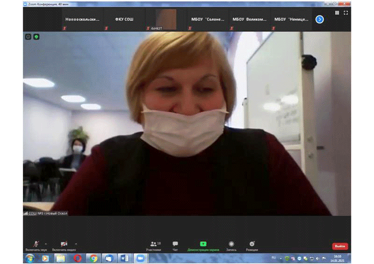
Task: Start recording with the Запись button
Action: point(231,245)
